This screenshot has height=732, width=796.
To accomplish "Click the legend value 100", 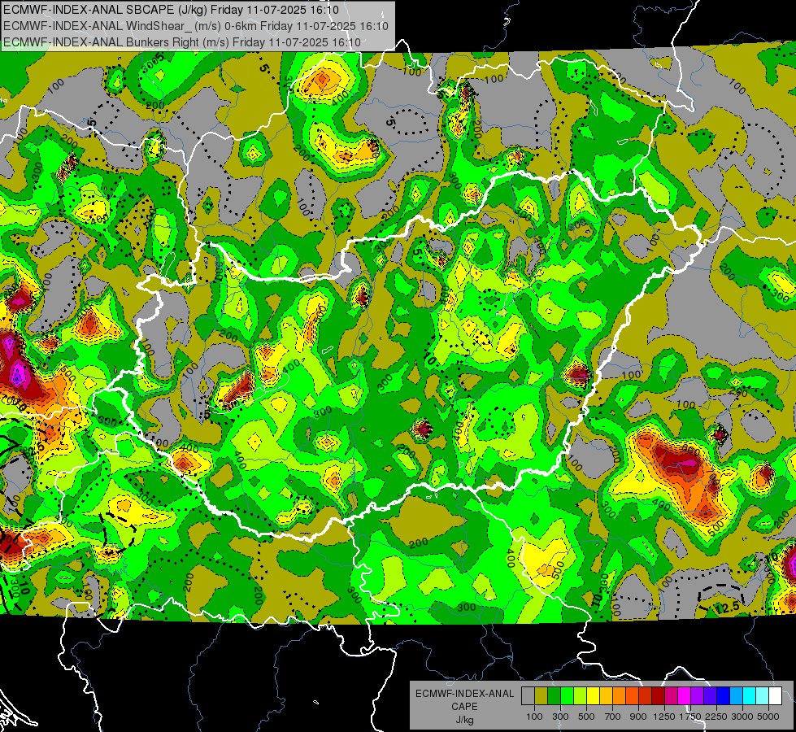I will [x=534, y=717].
